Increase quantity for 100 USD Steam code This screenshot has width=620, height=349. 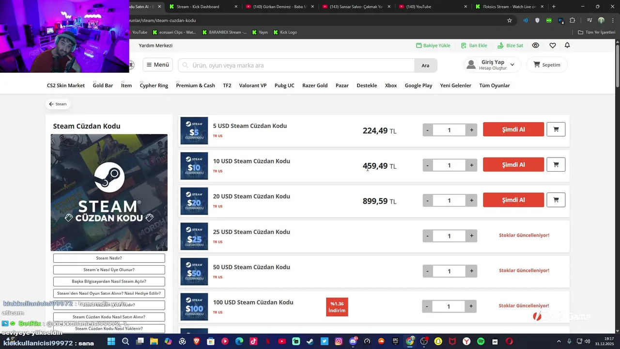click(471, 306)
